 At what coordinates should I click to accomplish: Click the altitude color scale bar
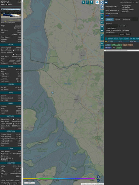59,179
